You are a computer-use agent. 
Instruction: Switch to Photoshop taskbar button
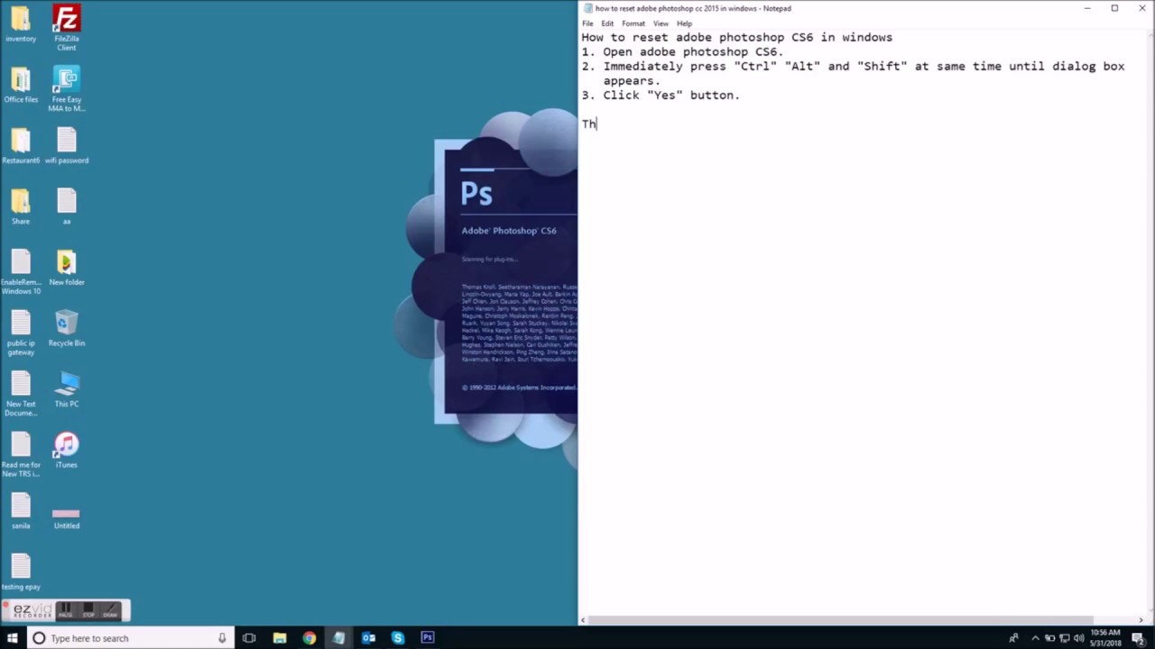click(428, 638)
